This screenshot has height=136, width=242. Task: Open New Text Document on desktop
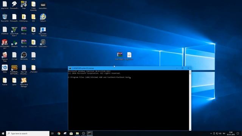click(x=24, y=70)
